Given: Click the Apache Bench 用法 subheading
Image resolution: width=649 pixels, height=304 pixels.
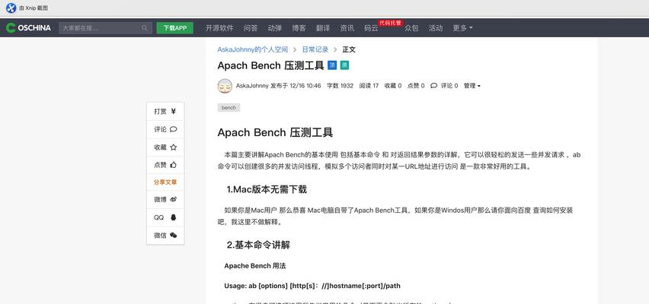Looking at the screenshot, I should pyautogui.click(x=255, y=266).
